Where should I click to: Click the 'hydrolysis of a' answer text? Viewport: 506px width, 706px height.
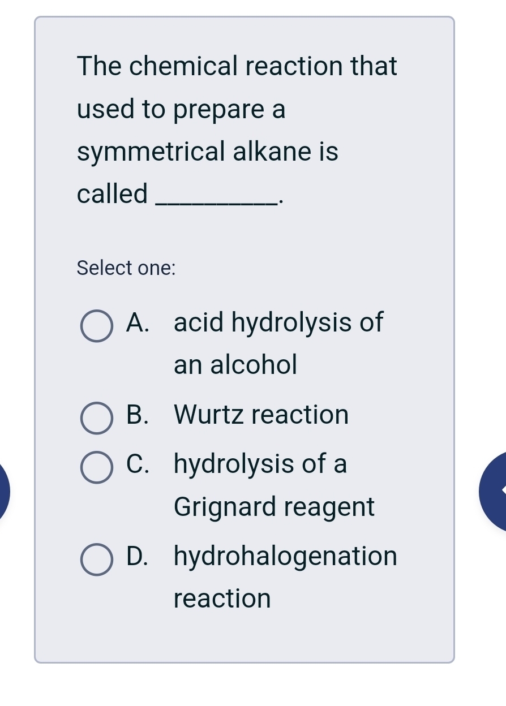pyautogui.click(x=260, y=464)
